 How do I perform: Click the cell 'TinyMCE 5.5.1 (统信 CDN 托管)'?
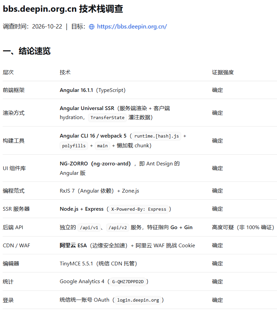tap(98, 264)
